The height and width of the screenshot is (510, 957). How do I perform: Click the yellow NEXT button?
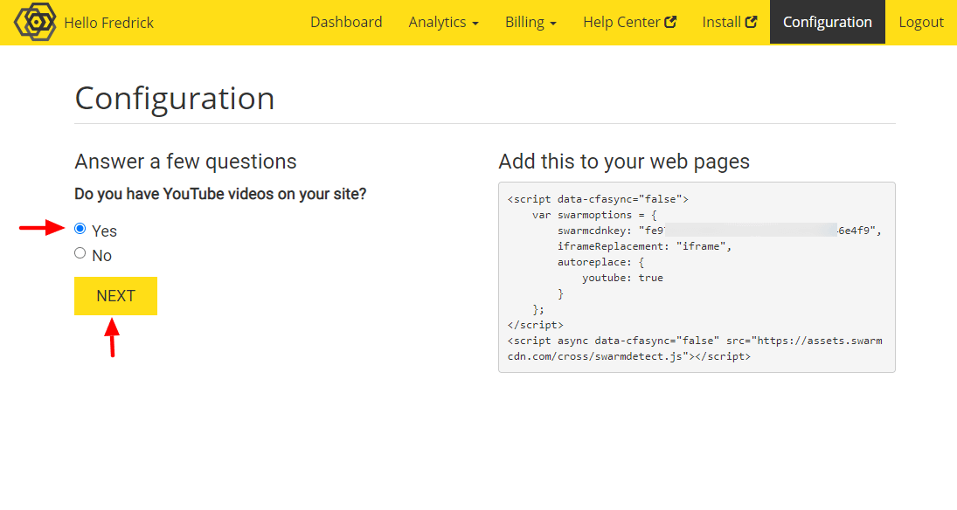115,296
